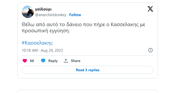Open the donkey profile avatar
This screenshot has width=176, height=93.
click(28, 12)
